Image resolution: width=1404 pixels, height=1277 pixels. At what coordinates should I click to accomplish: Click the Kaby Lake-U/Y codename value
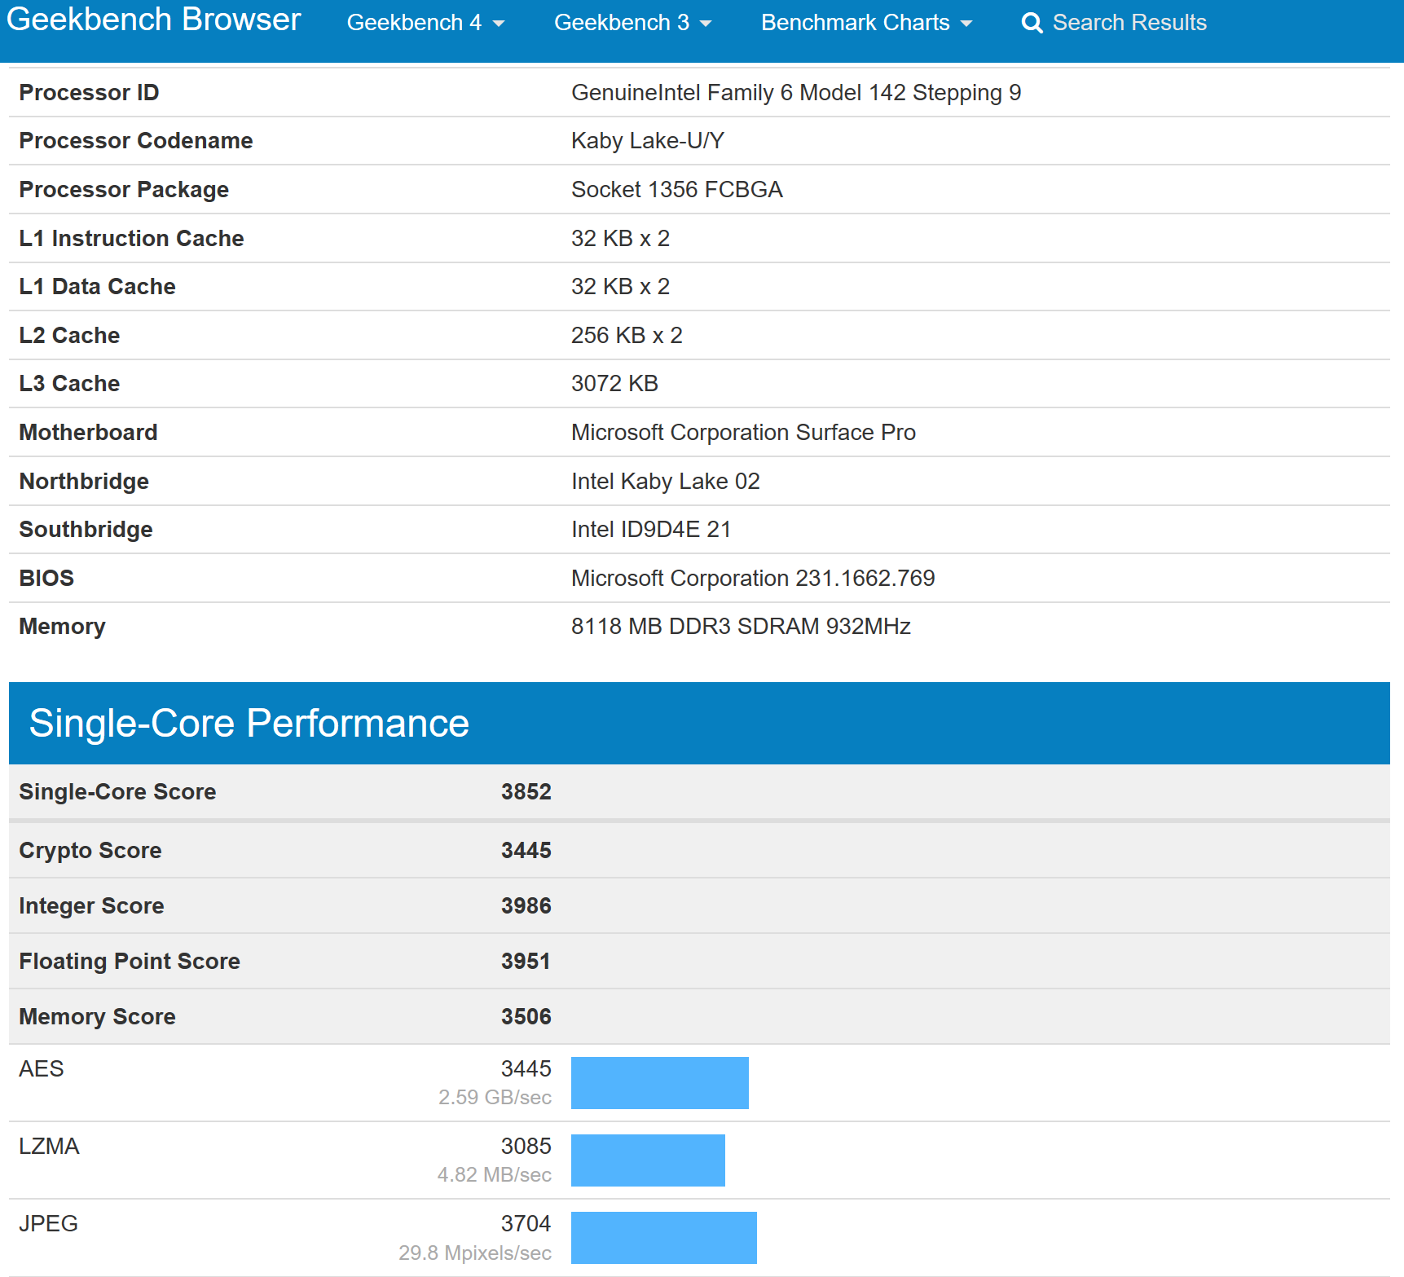tap(648, 141)
